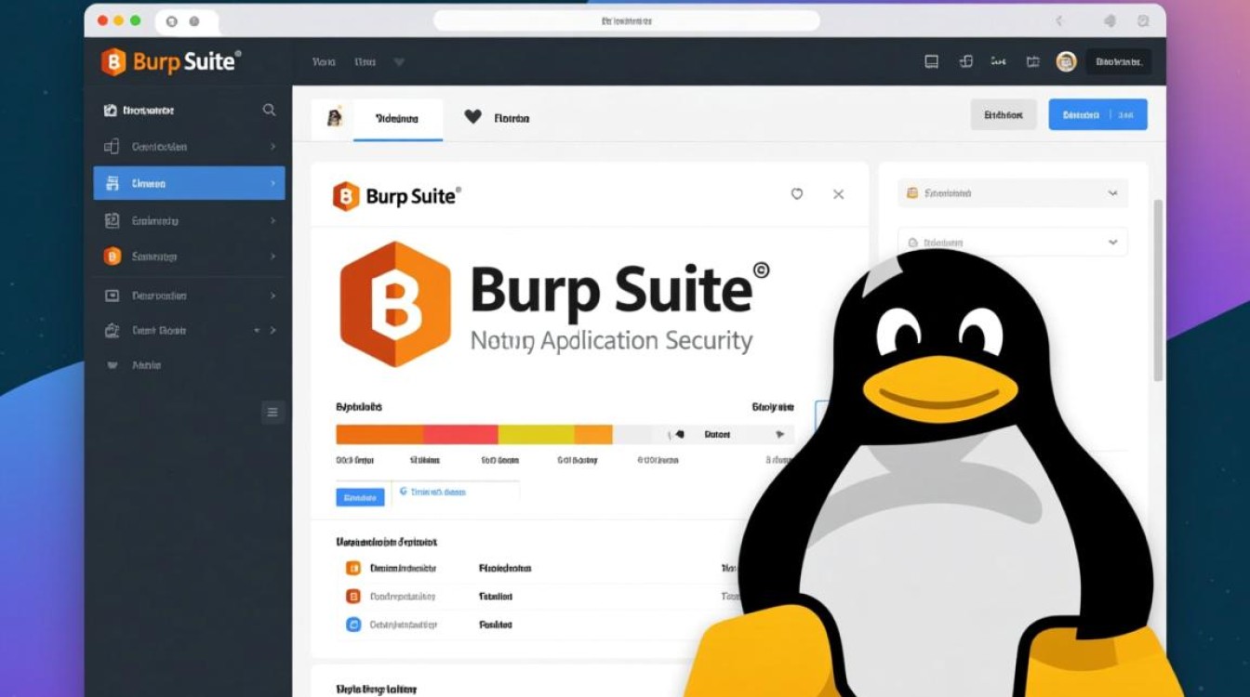Screen dimensions: 1250x697
Task: Click the browser address bar at the top
Action: click(x=625, y=20)
